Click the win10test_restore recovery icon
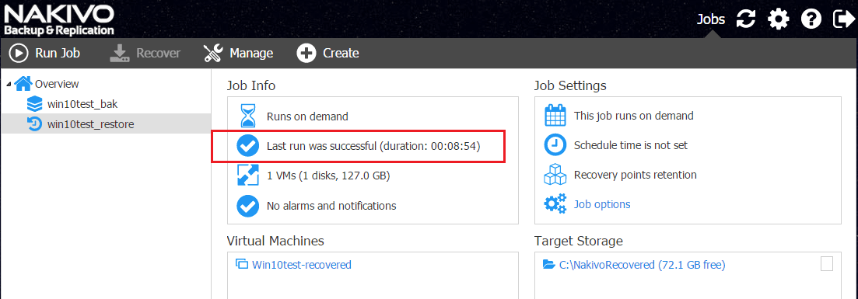Image resolution: width=858 pixels, height=299 pixels. 34,124
